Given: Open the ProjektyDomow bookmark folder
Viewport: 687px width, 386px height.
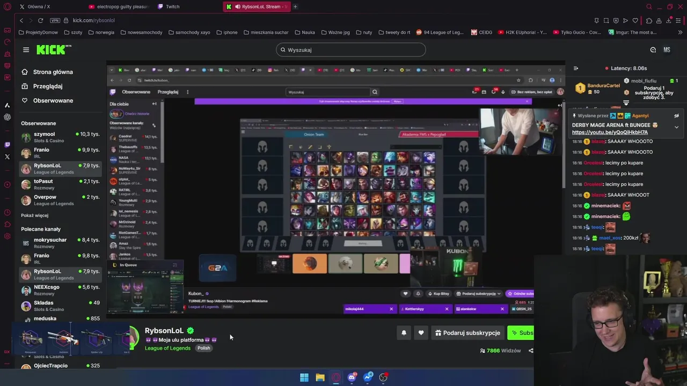Looking at the screenshot, I should coord(38,32).
